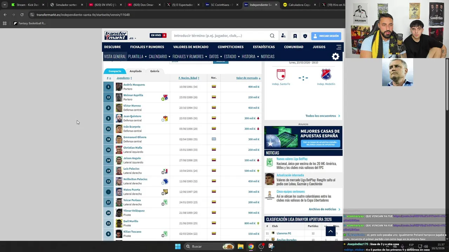Open Luis Palacios player link
The image size is (449, 252).
pos(131,169)
